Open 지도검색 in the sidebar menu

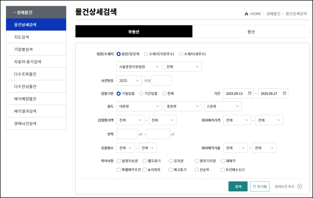click(36, 37)
